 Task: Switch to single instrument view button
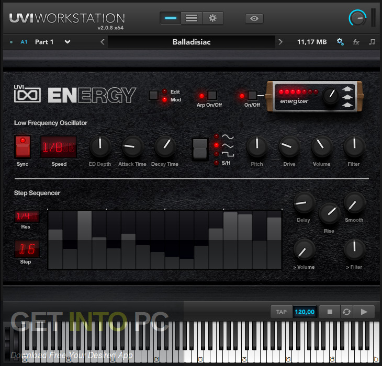(x=170, y=18)
